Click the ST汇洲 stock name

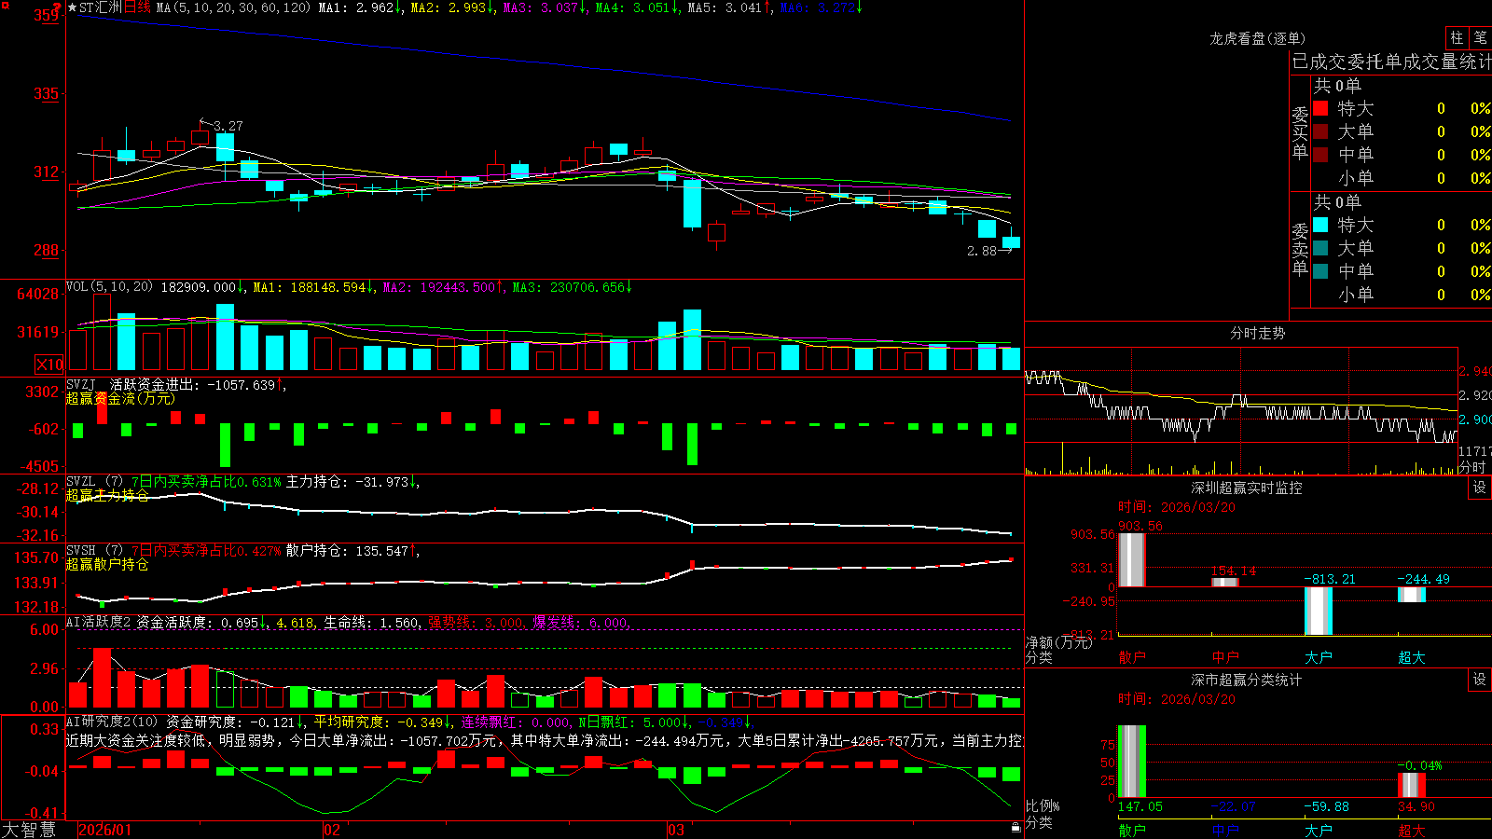click(101, 7)
